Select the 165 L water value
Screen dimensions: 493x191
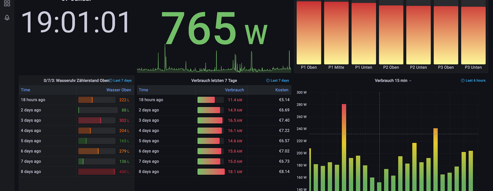(124, 141)
